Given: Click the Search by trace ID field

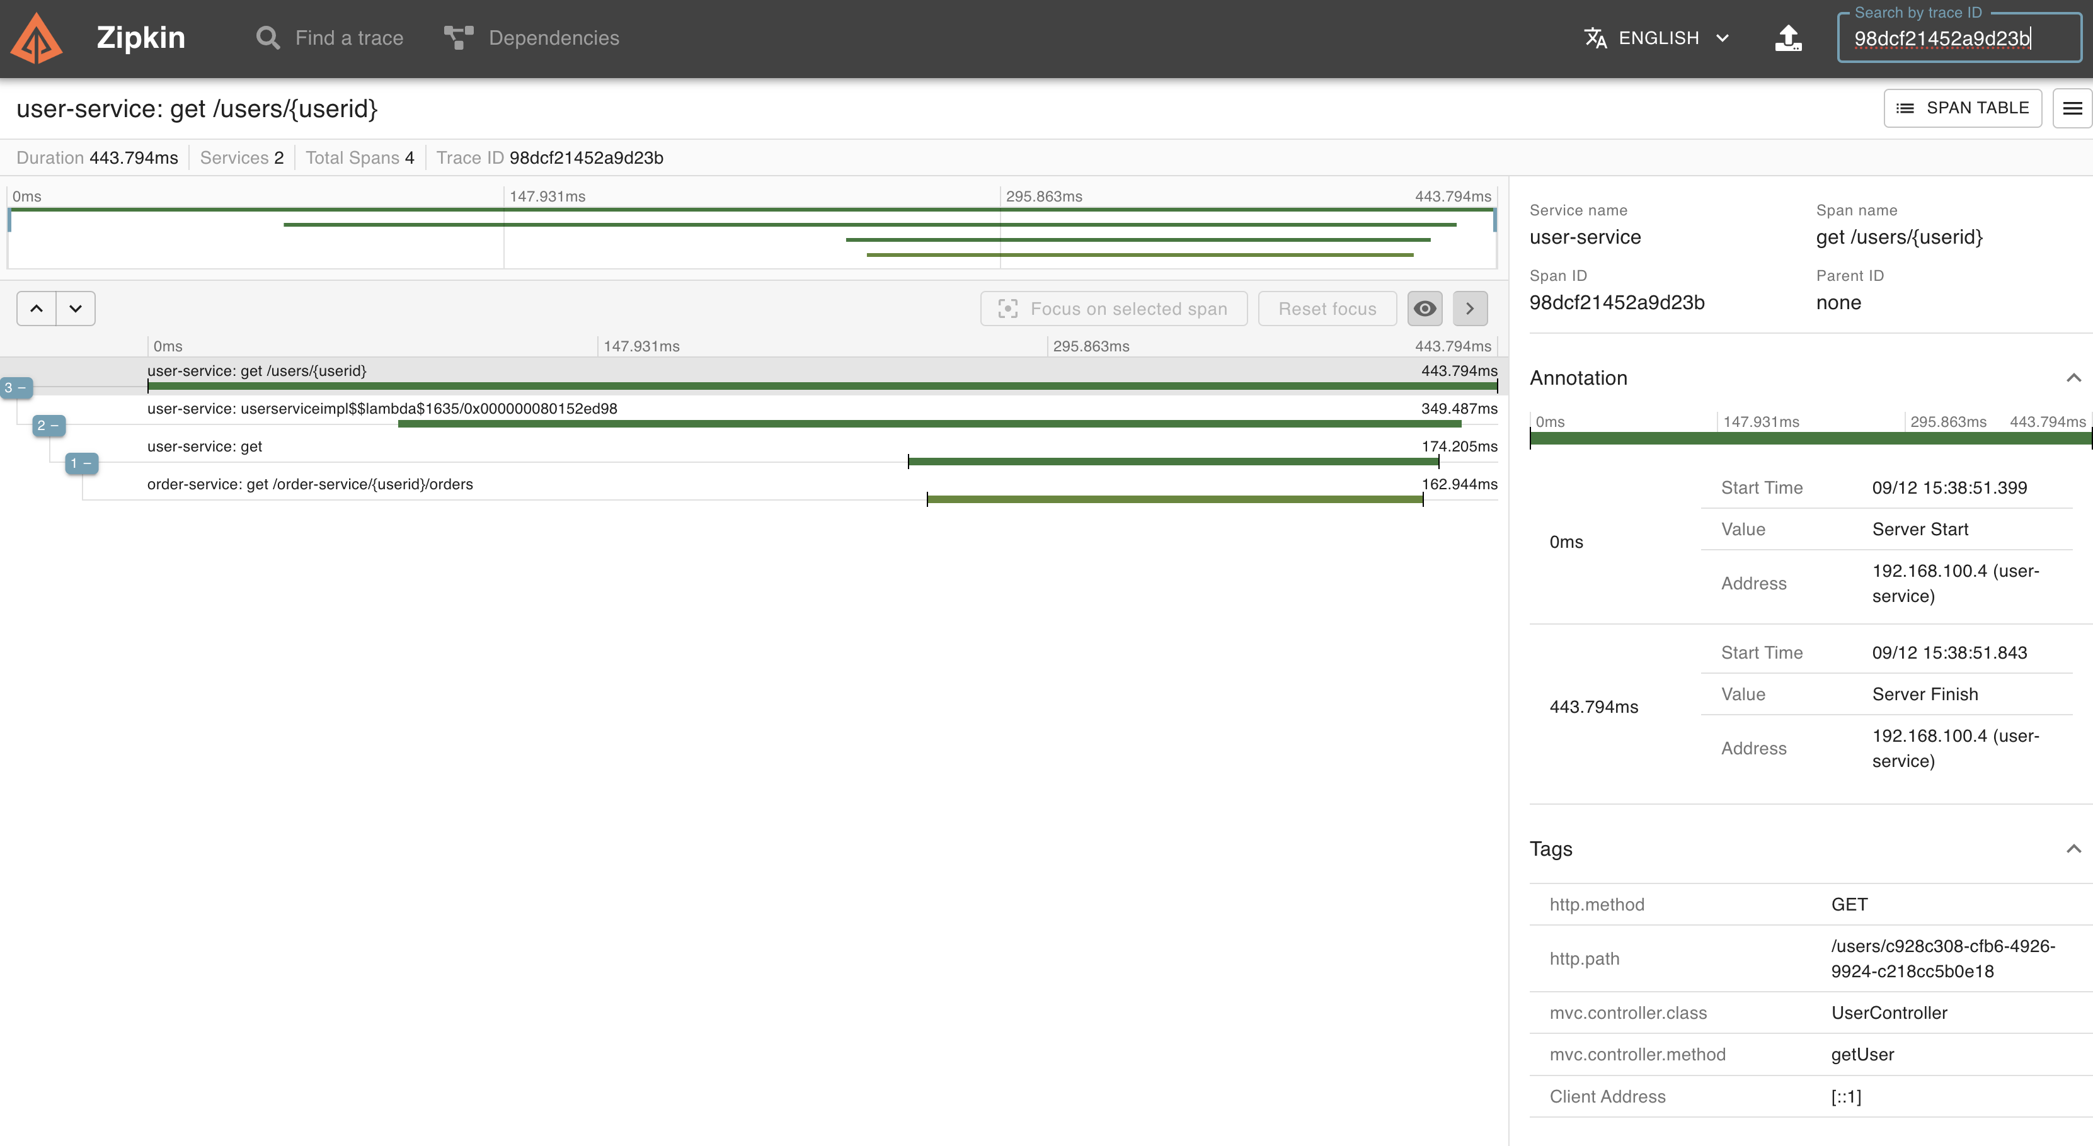Looking at the screenshot, I should tap(1958, 38).
